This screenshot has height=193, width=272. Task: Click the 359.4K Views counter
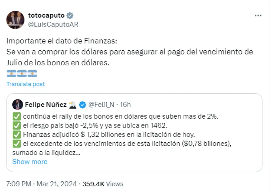tap(103, 184)
